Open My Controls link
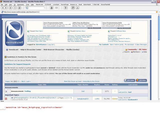The height and width of the screenshot is (113, 160). tap(104, 45)
